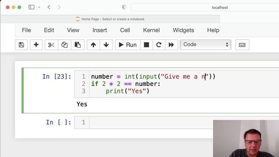279x157 pixels.
Task: Paste cells below icon
Action: coord(78,44)
